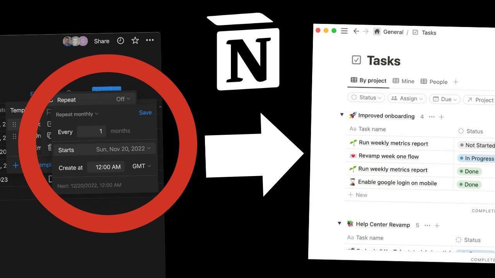Open the three-dot menu for Help Center Revamp
This screenshot has height=278, width=495.
pos(427,225)
